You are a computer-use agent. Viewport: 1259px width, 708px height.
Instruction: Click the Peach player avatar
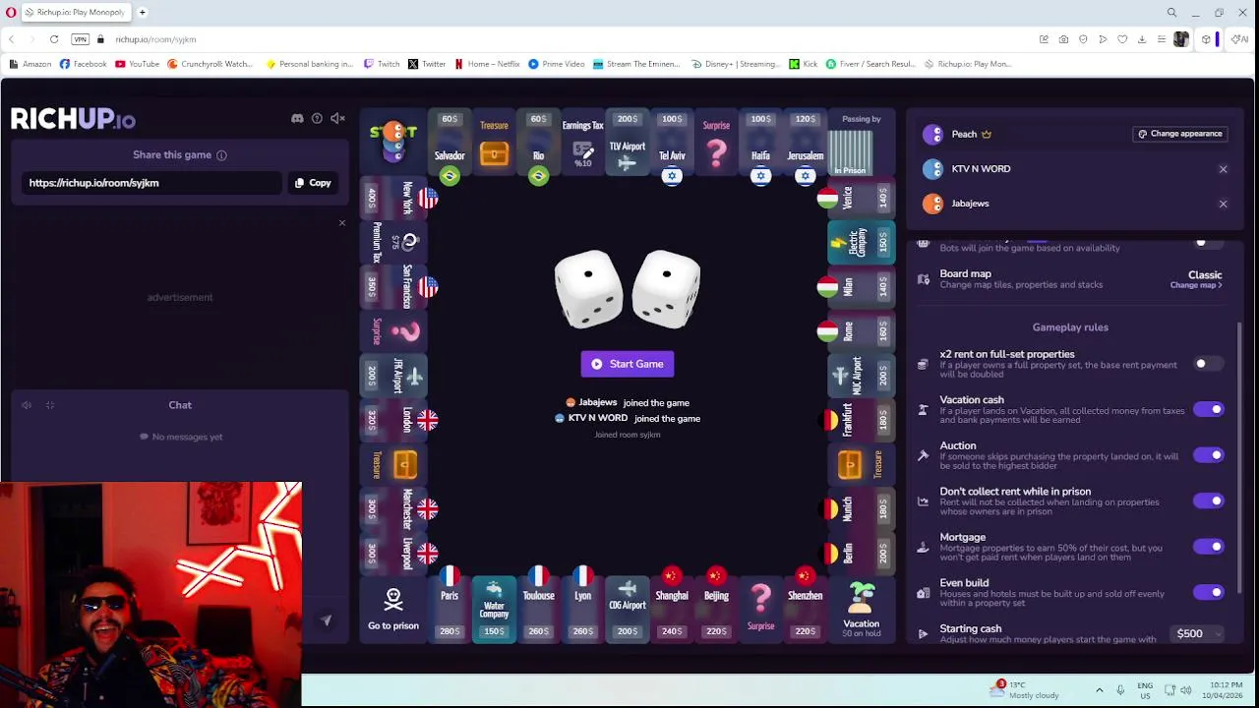click(x=932, y=135)
